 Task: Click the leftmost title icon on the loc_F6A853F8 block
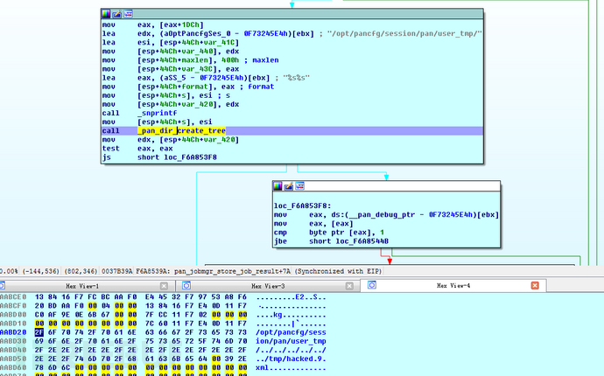tap(278, 186)
